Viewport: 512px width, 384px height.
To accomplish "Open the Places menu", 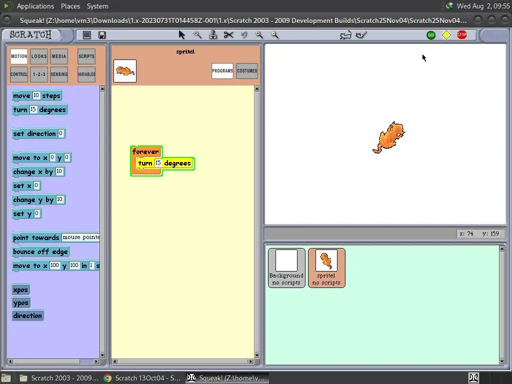I will [70, 6].
